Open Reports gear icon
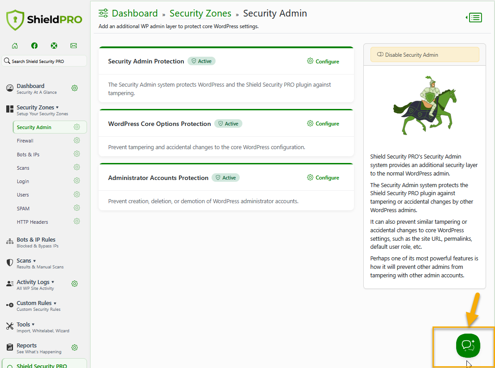Image resolution: width=495 pixels, height=368 pixels. tap(75, 347)
